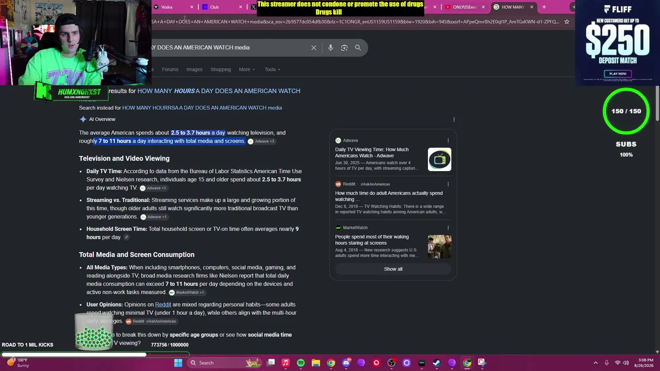Start a voice search with the microphone
The image size is (660, 371).
tap(331, 47)
